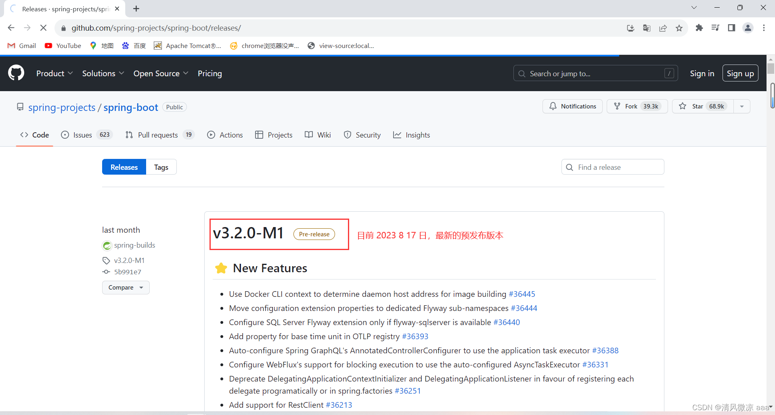Switch to the Code tab
775x415 pixels.
pyautogui.click(x=35, y=135)
